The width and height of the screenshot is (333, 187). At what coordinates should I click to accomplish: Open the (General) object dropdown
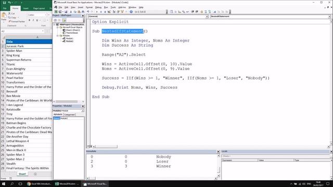coord(207,16)
